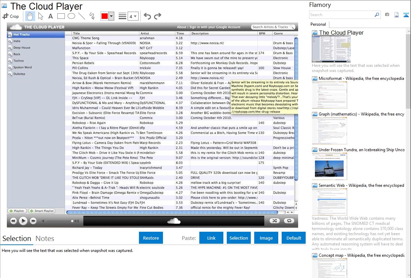Open the color picker dropdown arrow

point(111,16)
